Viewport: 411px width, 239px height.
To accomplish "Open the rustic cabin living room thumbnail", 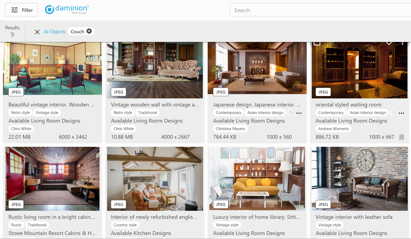I will pyautogui.click(x=52, y=179).
